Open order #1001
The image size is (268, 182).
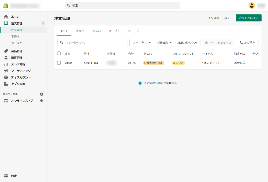[69, 63]
